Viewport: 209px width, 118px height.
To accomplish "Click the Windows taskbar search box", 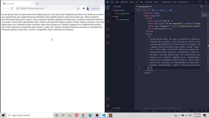I will click(30, 115).
